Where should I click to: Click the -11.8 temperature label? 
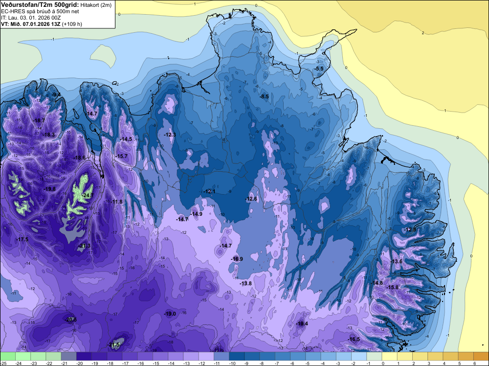point(117,202)
